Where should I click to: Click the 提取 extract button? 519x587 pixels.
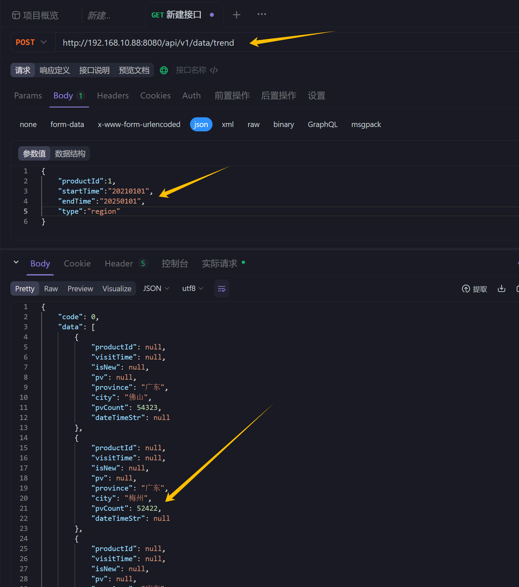click(x=474, y=289)
